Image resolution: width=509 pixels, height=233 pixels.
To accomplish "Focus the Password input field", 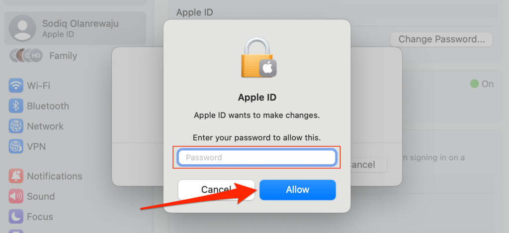I will [257, 157].
